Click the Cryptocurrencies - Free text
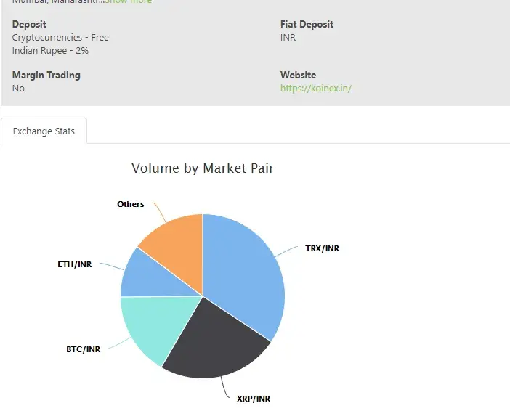Image resolution: width=510 pixels, height=411 pixels. click(60, 38)
